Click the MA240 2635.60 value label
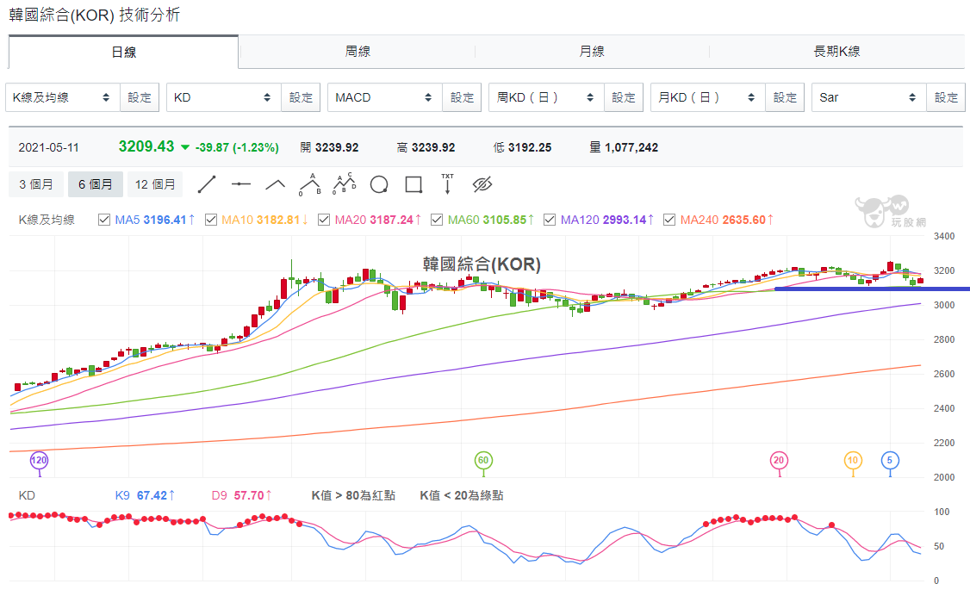The image size is (970, 590). click(726, 220)
